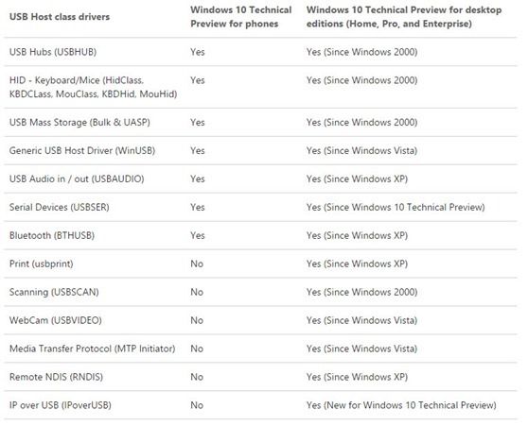This screenshot has height=425, width=528.
Task: Select the USB Hubs (USBHUB) row label
Action: 53,52
